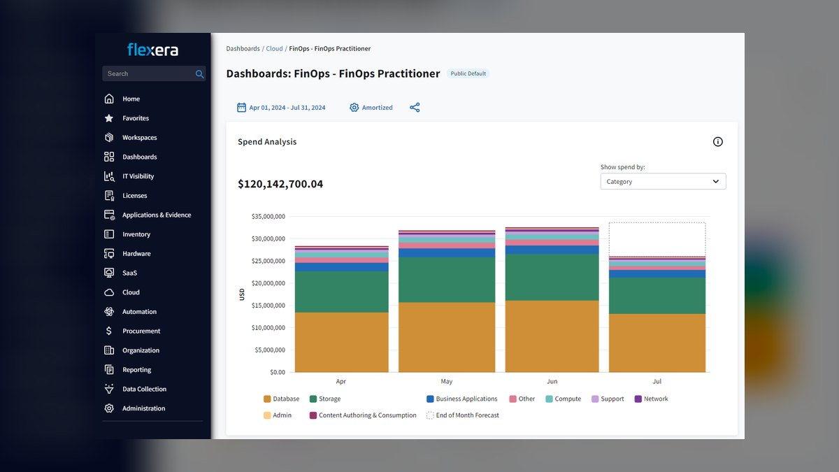Image resolution: width=839 pixels, height=472 pixels.
Task: Click the Apr 01, 2024 - Jul 31, 2024 date button
Action: [x=281, y=108]
